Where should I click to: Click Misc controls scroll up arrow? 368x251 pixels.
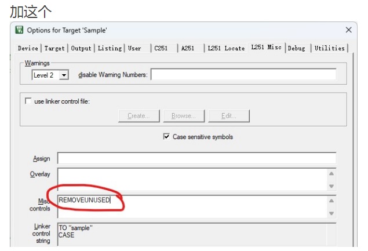(331, 201)
